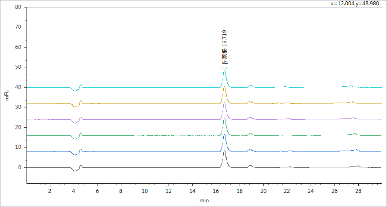Click the y-axis tick label 60
The image size is (387, 207).
(x=19, y=47)
